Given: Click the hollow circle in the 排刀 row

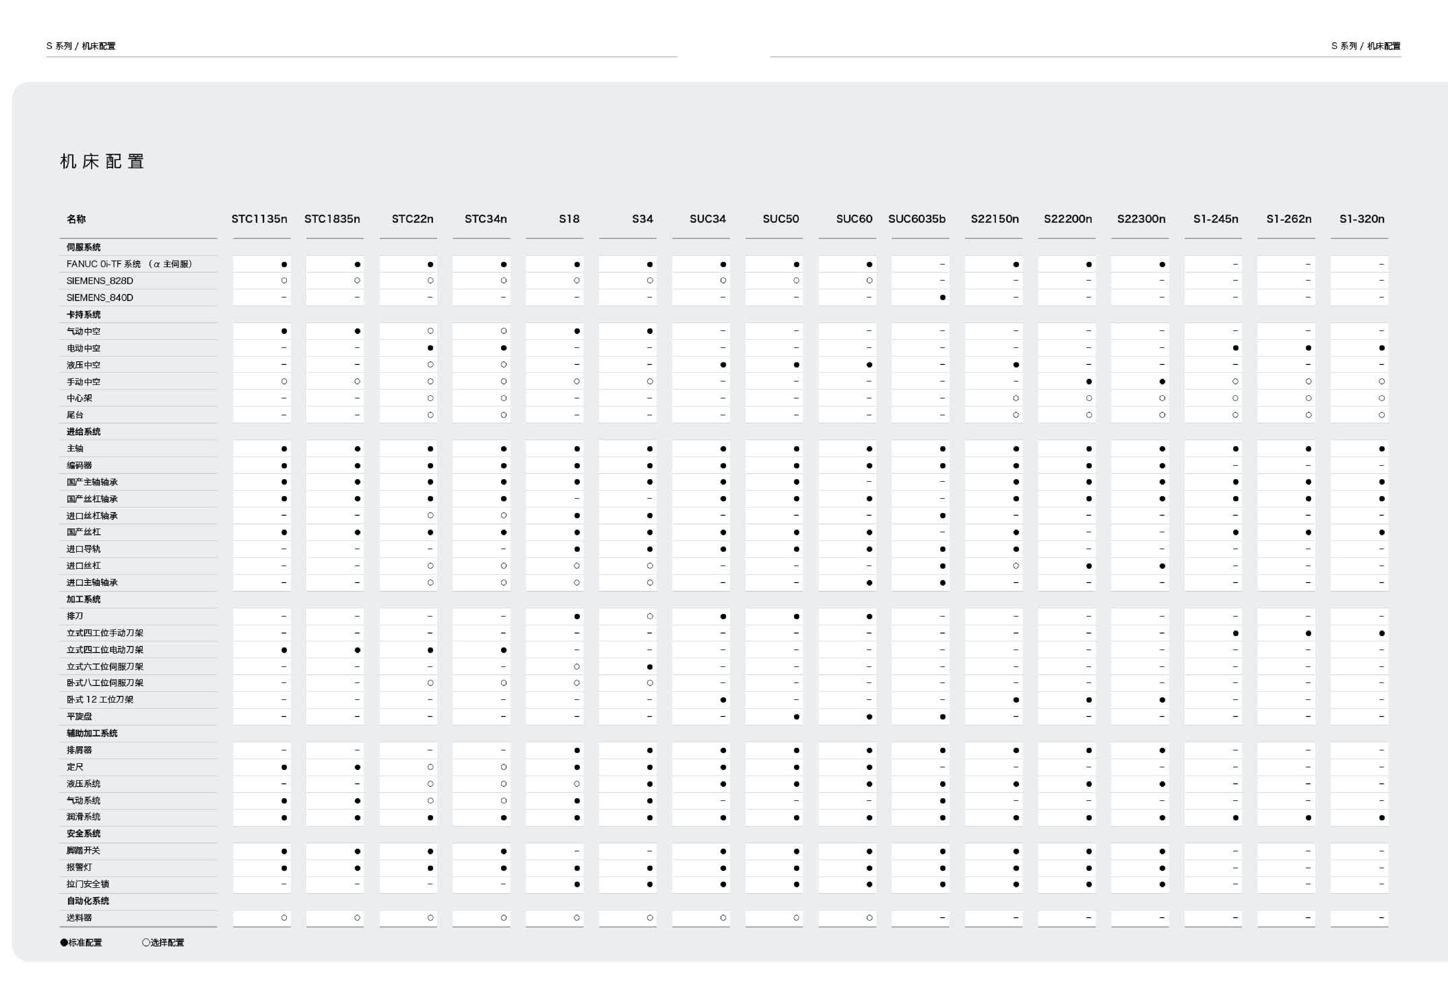Looking at the screenshot, I should (x=650, y=617).
